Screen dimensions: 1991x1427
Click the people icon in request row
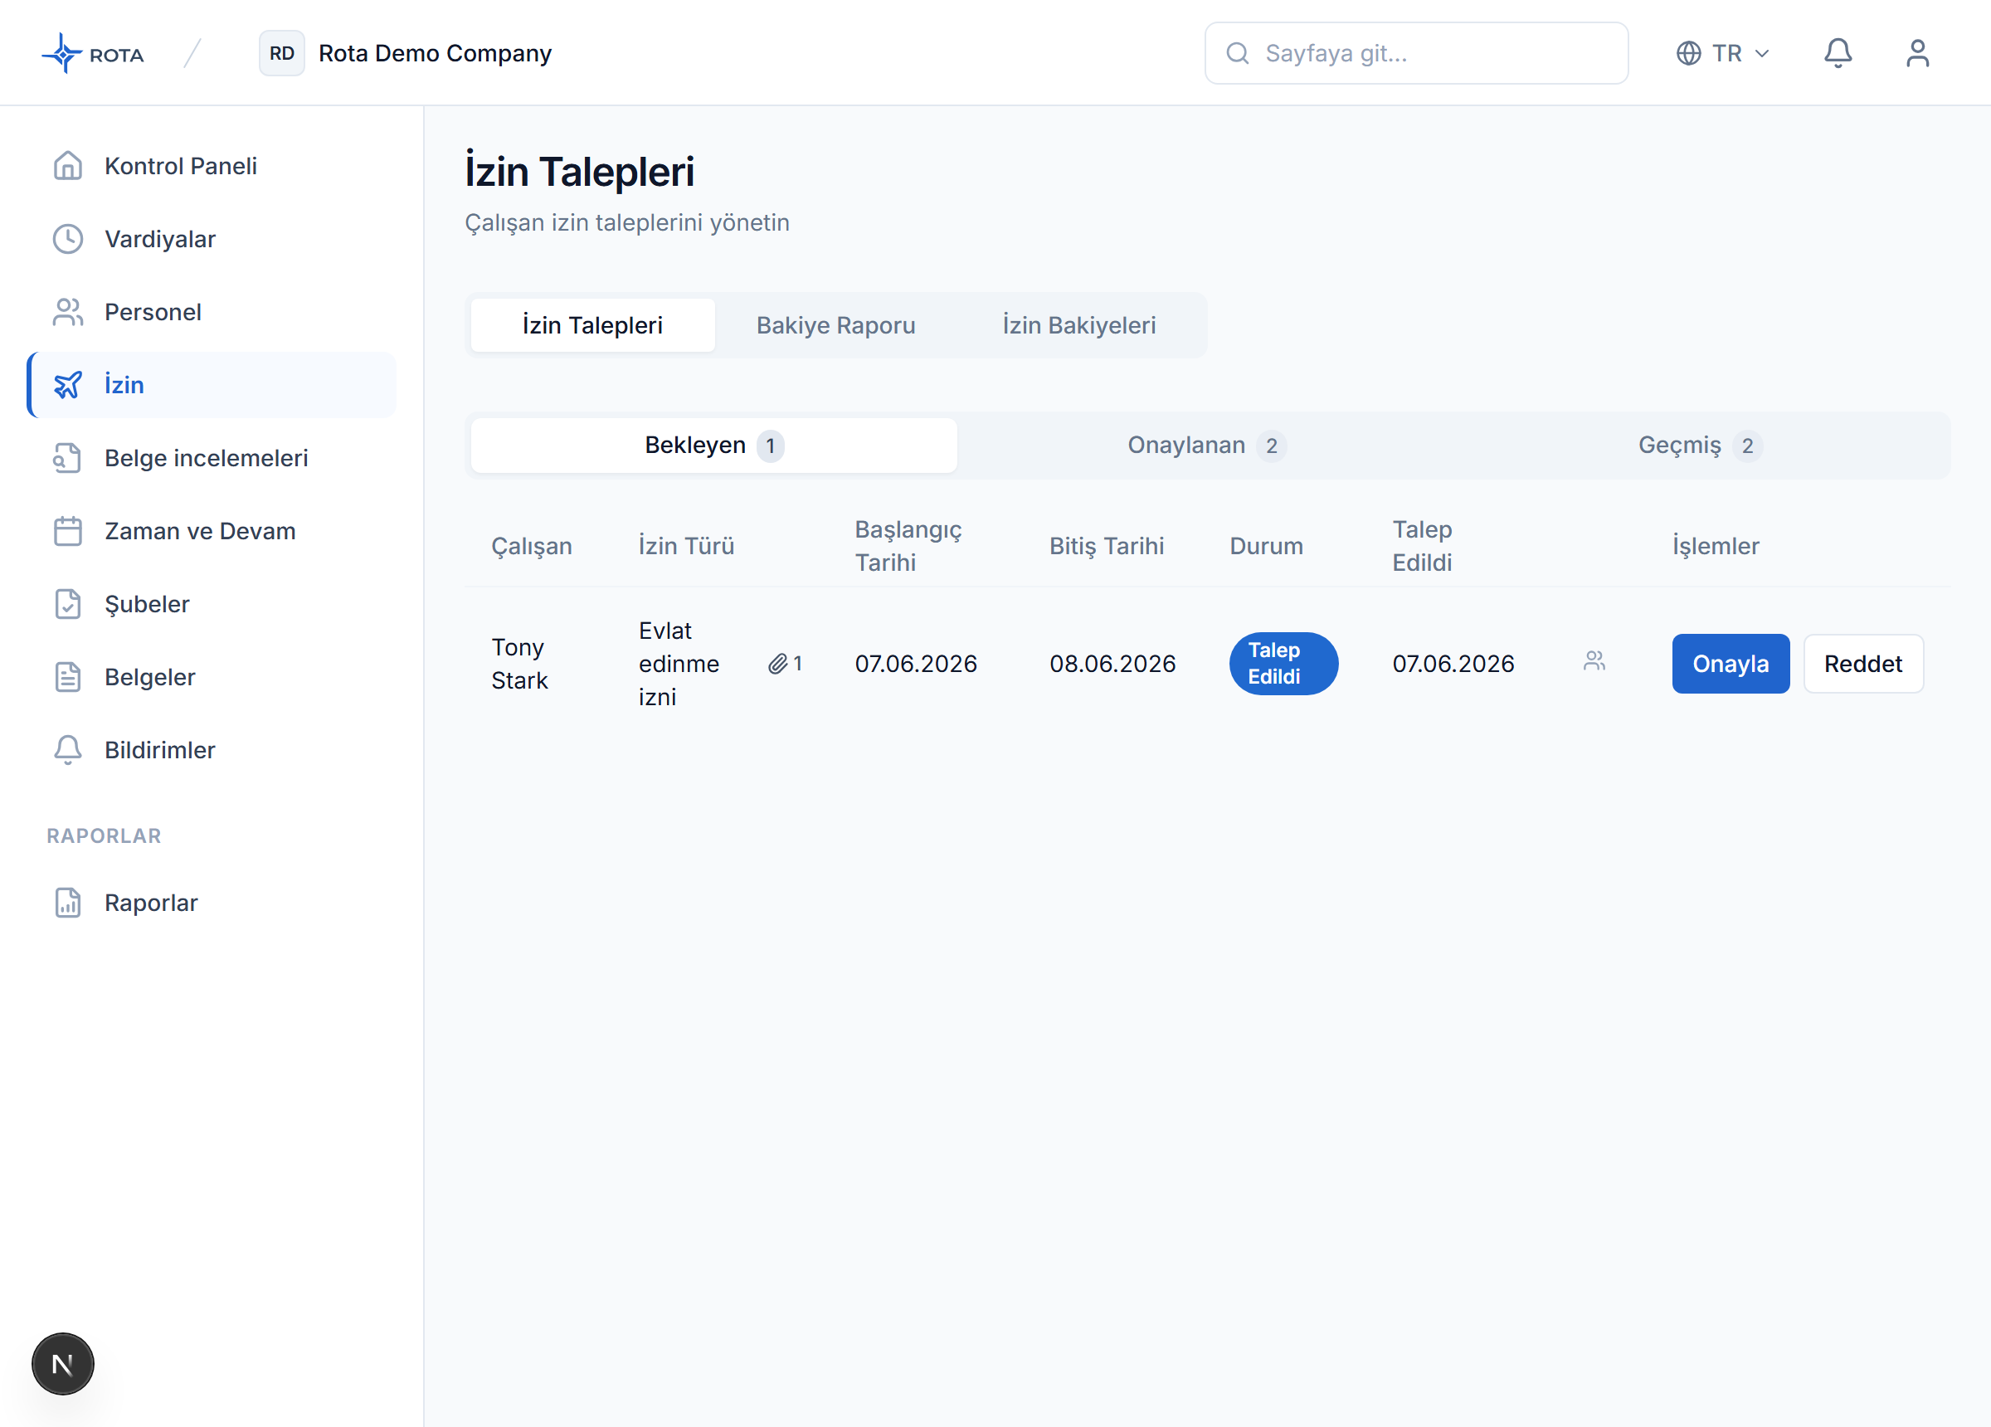click(1594, 661)
